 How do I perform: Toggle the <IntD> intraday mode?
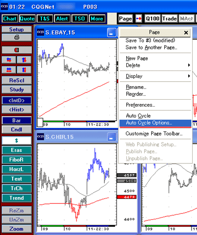[x=17, y=100]
